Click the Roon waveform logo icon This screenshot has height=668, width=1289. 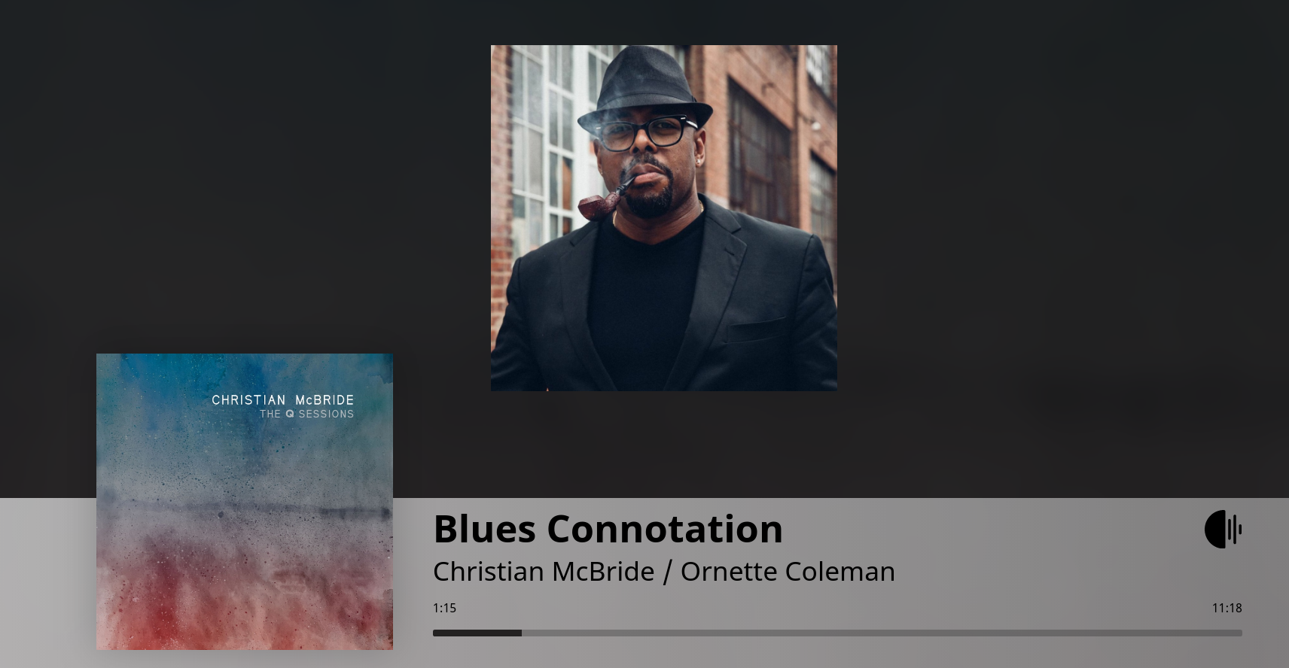coord(1223,529)
